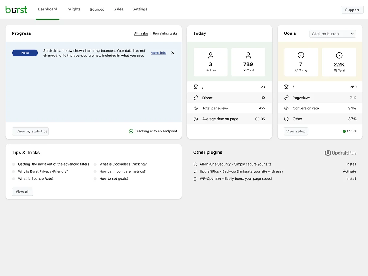Open How can I compare metrics? tip
The image size is (368, 276).
(x=123, y=171)
